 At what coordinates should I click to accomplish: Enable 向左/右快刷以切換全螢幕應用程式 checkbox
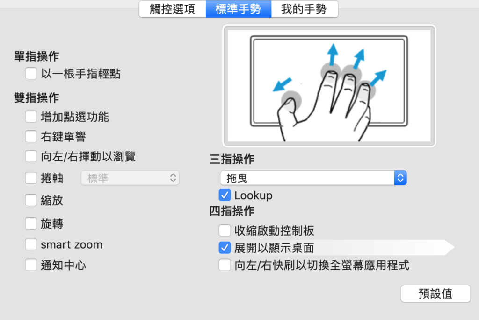225,265
